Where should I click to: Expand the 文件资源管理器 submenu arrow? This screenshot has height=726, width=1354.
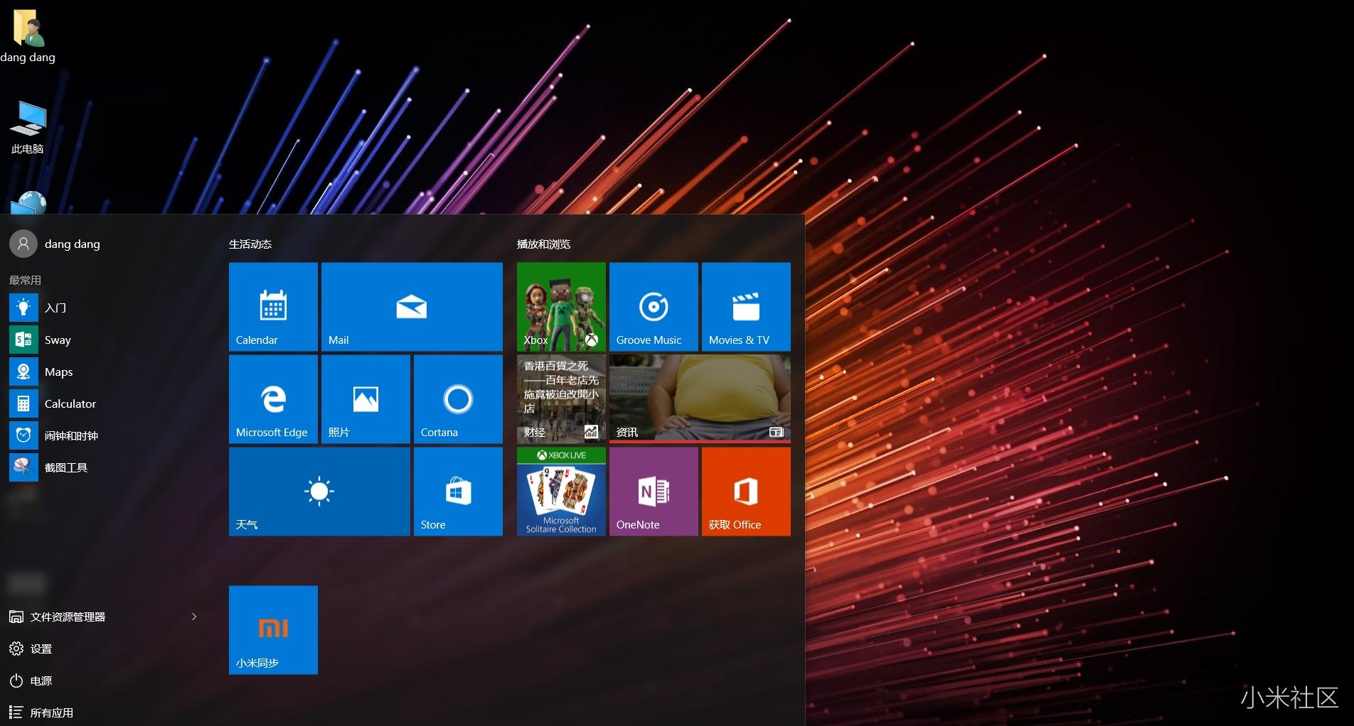tap(194, 617)
